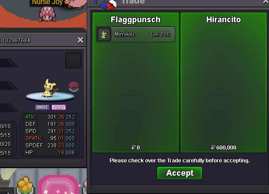The image size is (269, 194).
Task: Talk to Nurse Joy
Action: (47, 14)
